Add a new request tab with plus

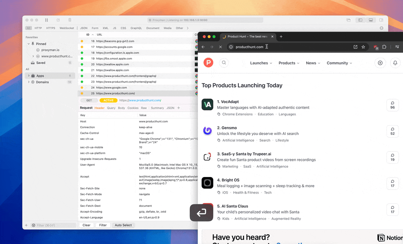tap(179, 108)
